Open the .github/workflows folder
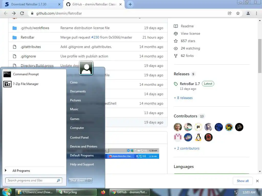 point(35,28)
